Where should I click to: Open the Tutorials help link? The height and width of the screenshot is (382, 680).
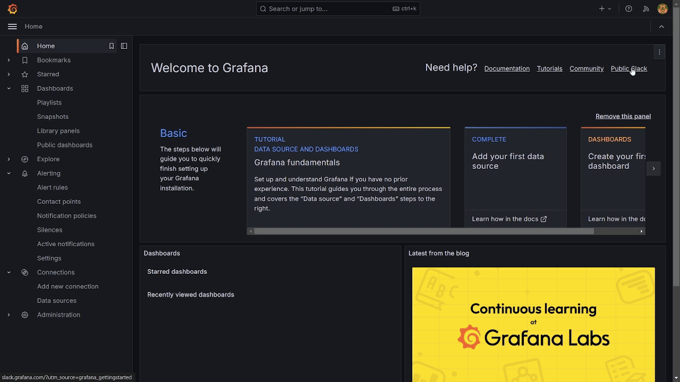click(549, 68)
